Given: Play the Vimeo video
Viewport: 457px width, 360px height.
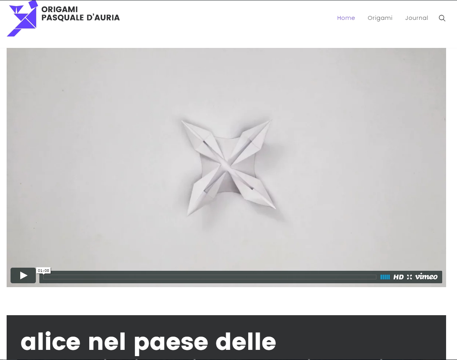Looking at the screenshot, I should pyautogui.click(x=23, y=275).
